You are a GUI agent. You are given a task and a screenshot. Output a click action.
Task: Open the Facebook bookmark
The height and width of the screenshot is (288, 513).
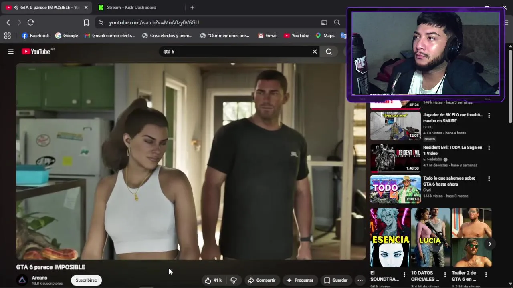click(35, 36)
